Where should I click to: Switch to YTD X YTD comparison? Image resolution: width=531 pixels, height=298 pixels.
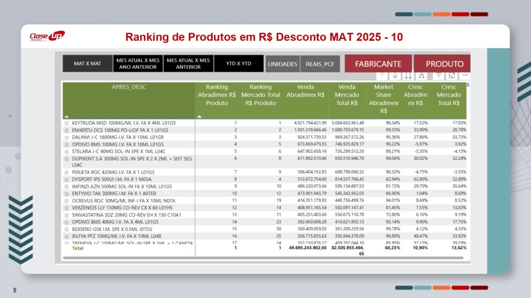(x=239, y=64)
